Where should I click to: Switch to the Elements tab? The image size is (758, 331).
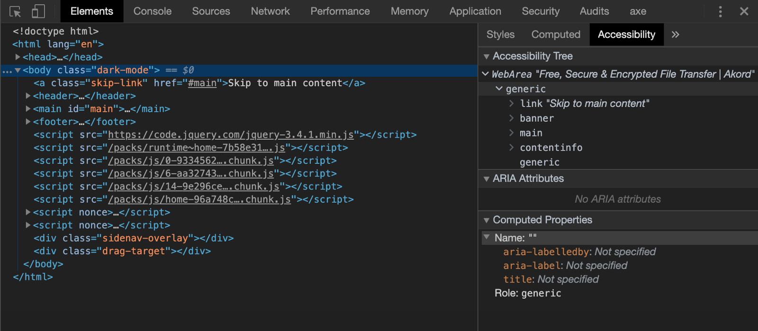[92, 11]
